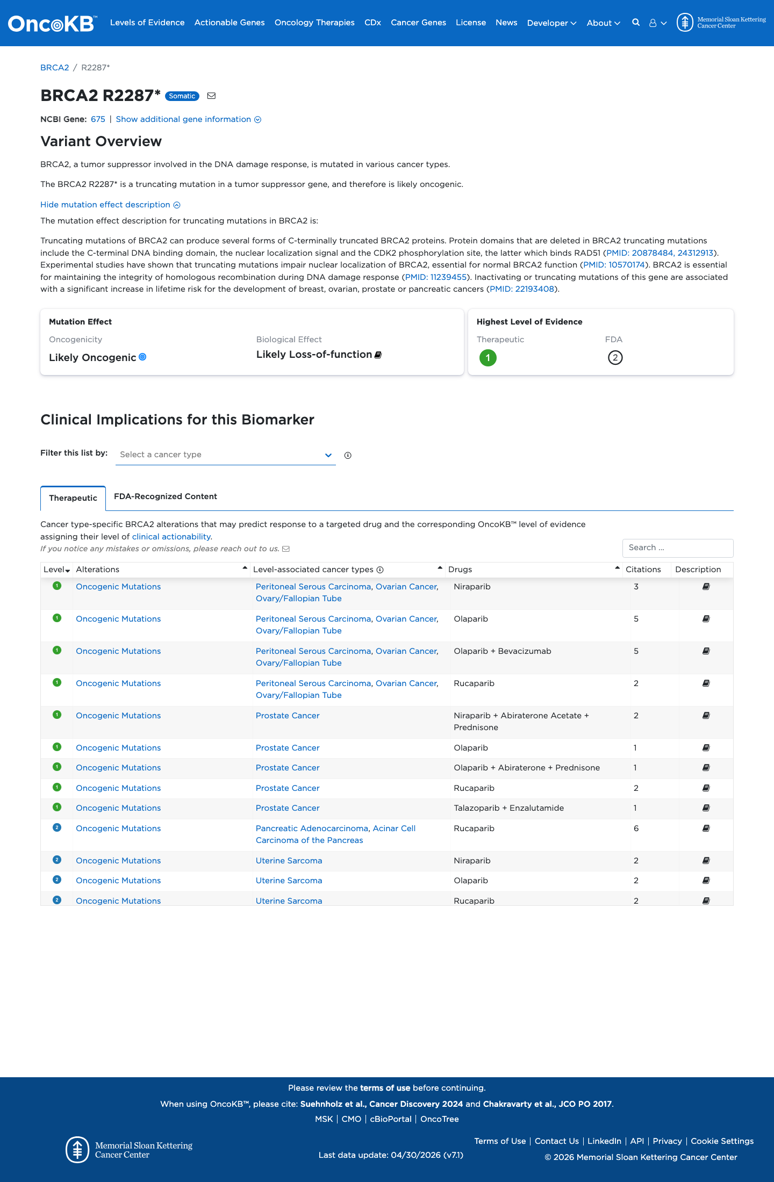Open the 'Select a cancer type' dropdown

pos(226,455)
